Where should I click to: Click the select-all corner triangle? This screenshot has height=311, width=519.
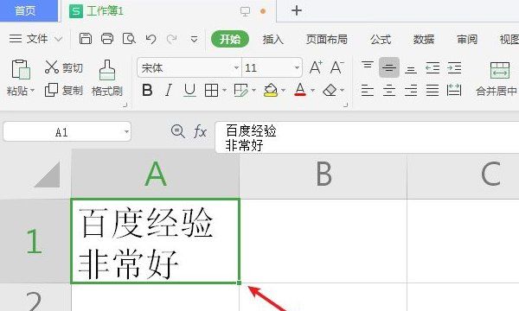[48, 175]
